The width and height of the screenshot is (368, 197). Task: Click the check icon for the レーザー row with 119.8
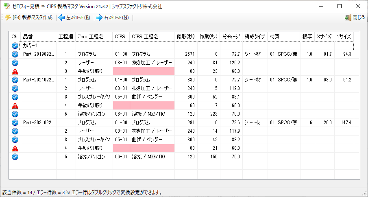[x=15, y=88]
